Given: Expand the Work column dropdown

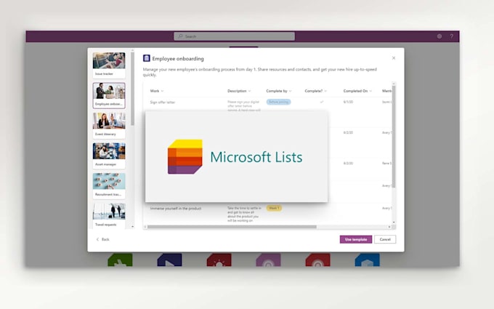Looking at the screenshot, I should pyautogui.click(x=162, y=91).
